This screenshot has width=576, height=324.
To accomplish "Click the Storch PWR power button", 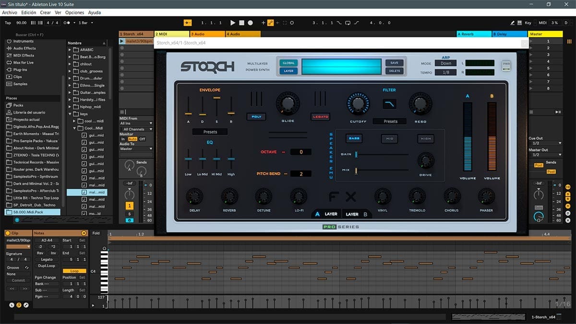I will click(x=506, y=65).
